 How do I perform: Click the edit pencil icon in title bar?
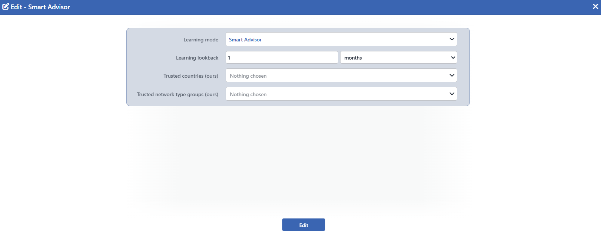tap(6, 7)
